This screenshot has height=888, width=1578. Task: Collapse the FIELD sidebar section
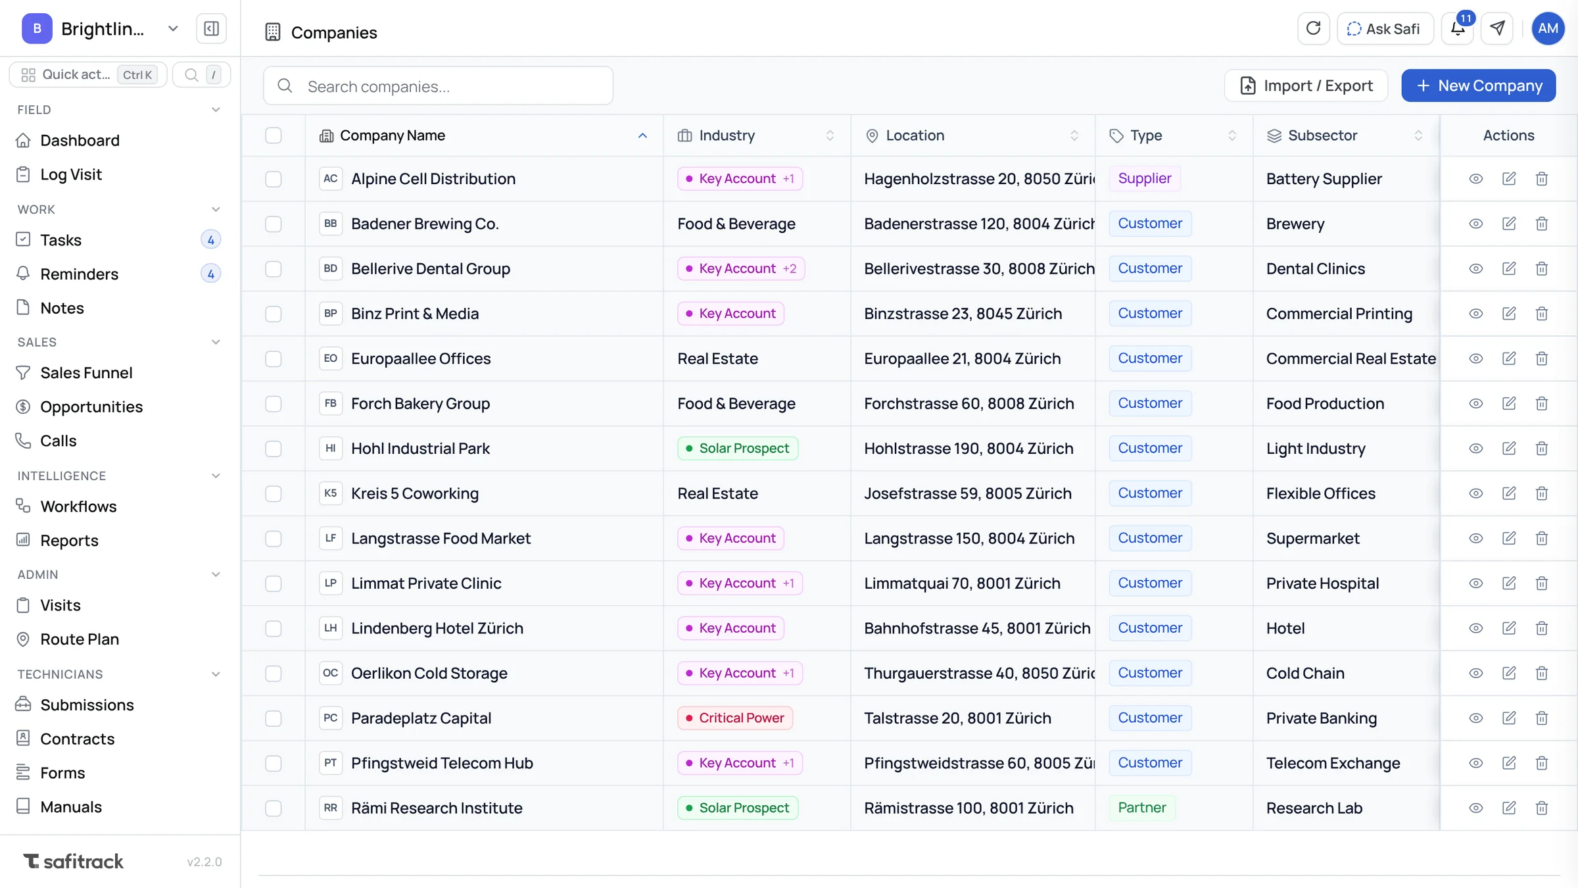click(216, 110)
